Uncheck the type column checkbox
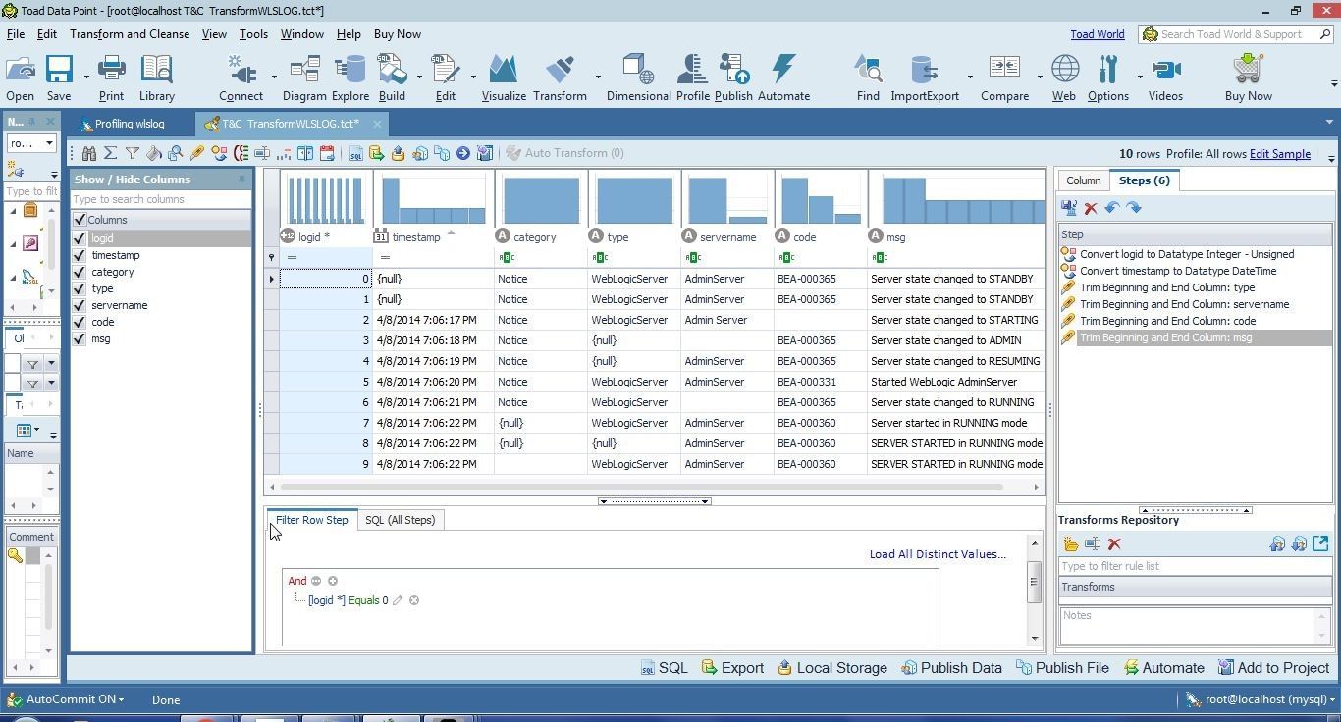 (x=80, y=288)
